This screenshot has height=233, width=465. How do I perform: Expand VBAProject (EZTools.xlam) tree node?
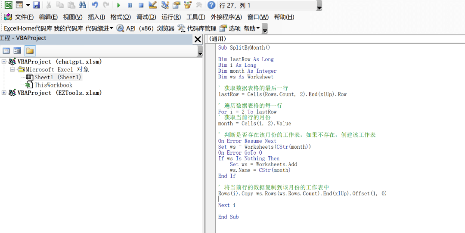click(x=4, y=93)
